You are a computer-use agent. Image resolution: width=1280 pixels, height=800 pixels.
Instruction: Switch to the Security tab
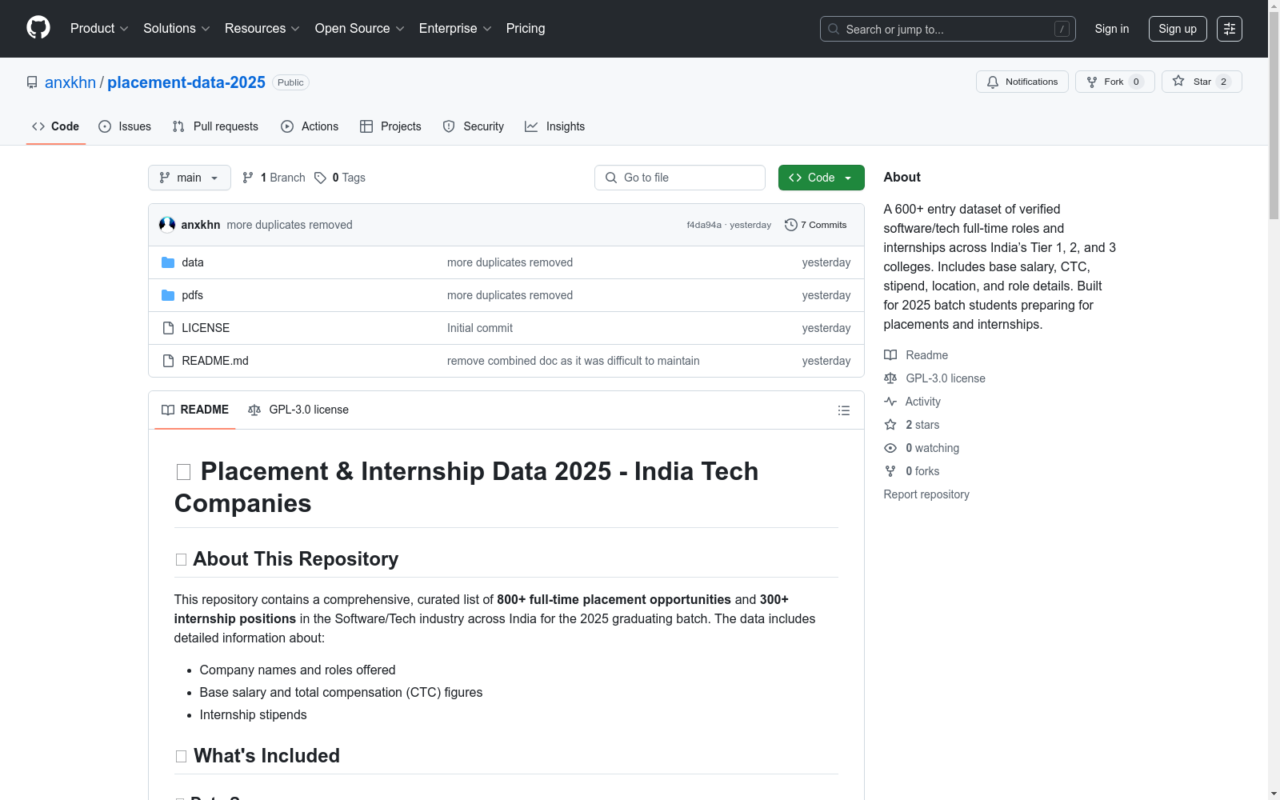[474, 126]
